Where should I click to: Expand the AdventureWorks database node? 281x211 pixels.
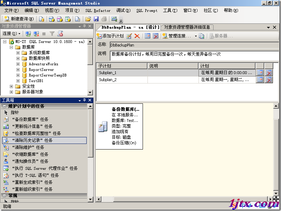tap(18, 64)
